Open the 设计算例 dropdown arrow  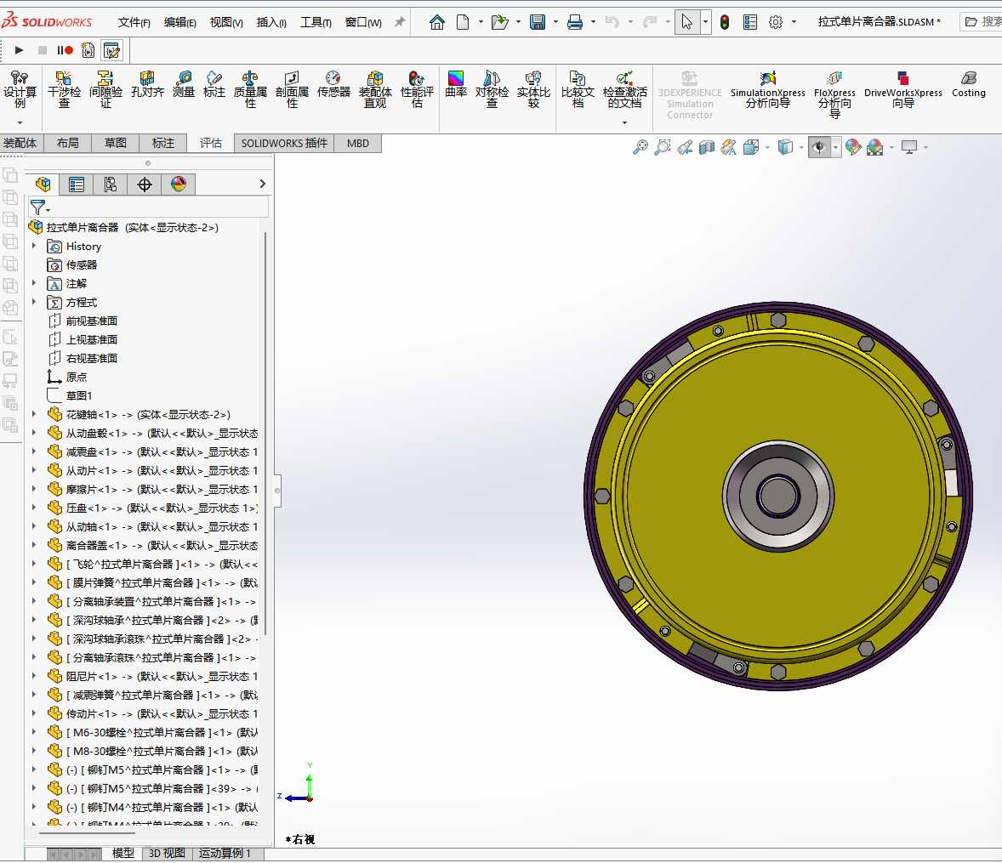(20, 123)
